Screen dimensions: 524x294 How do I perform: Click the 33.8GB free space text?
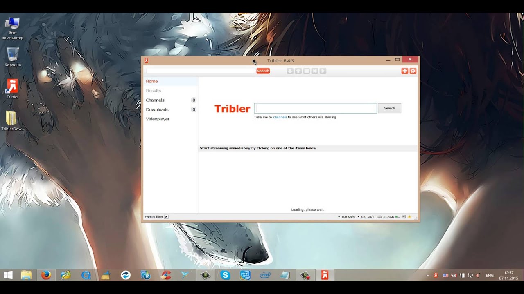click(388, 217)
